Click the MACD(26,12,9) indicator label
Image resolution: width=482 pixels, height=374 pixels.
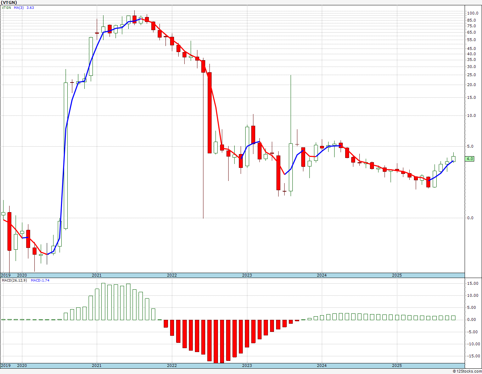pyautogui.click(x=13, y=280)
